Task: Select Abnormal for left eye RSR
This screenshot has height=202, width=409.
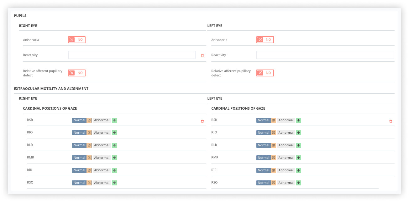Action: click(x=286, y=120)
